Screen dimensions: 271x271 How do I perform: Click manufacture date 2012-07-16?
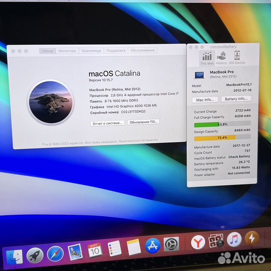click(x=242, y=90)
